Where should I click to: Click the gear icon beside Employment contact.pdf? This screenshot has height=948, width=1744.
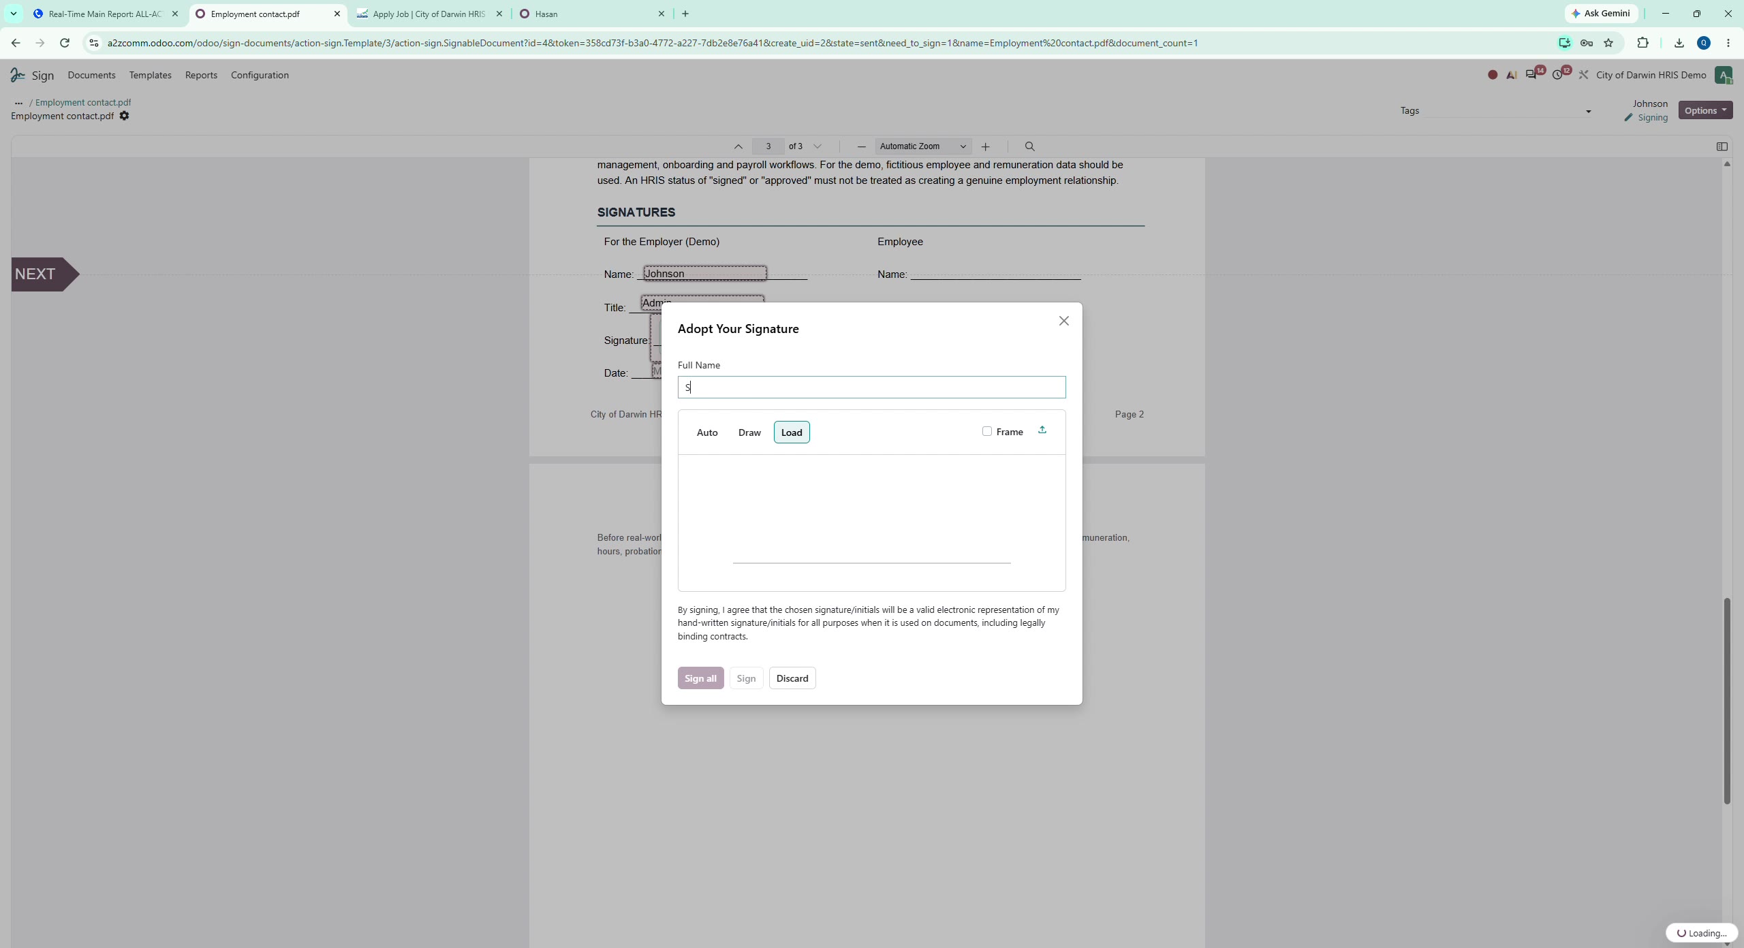coord(124,116)
